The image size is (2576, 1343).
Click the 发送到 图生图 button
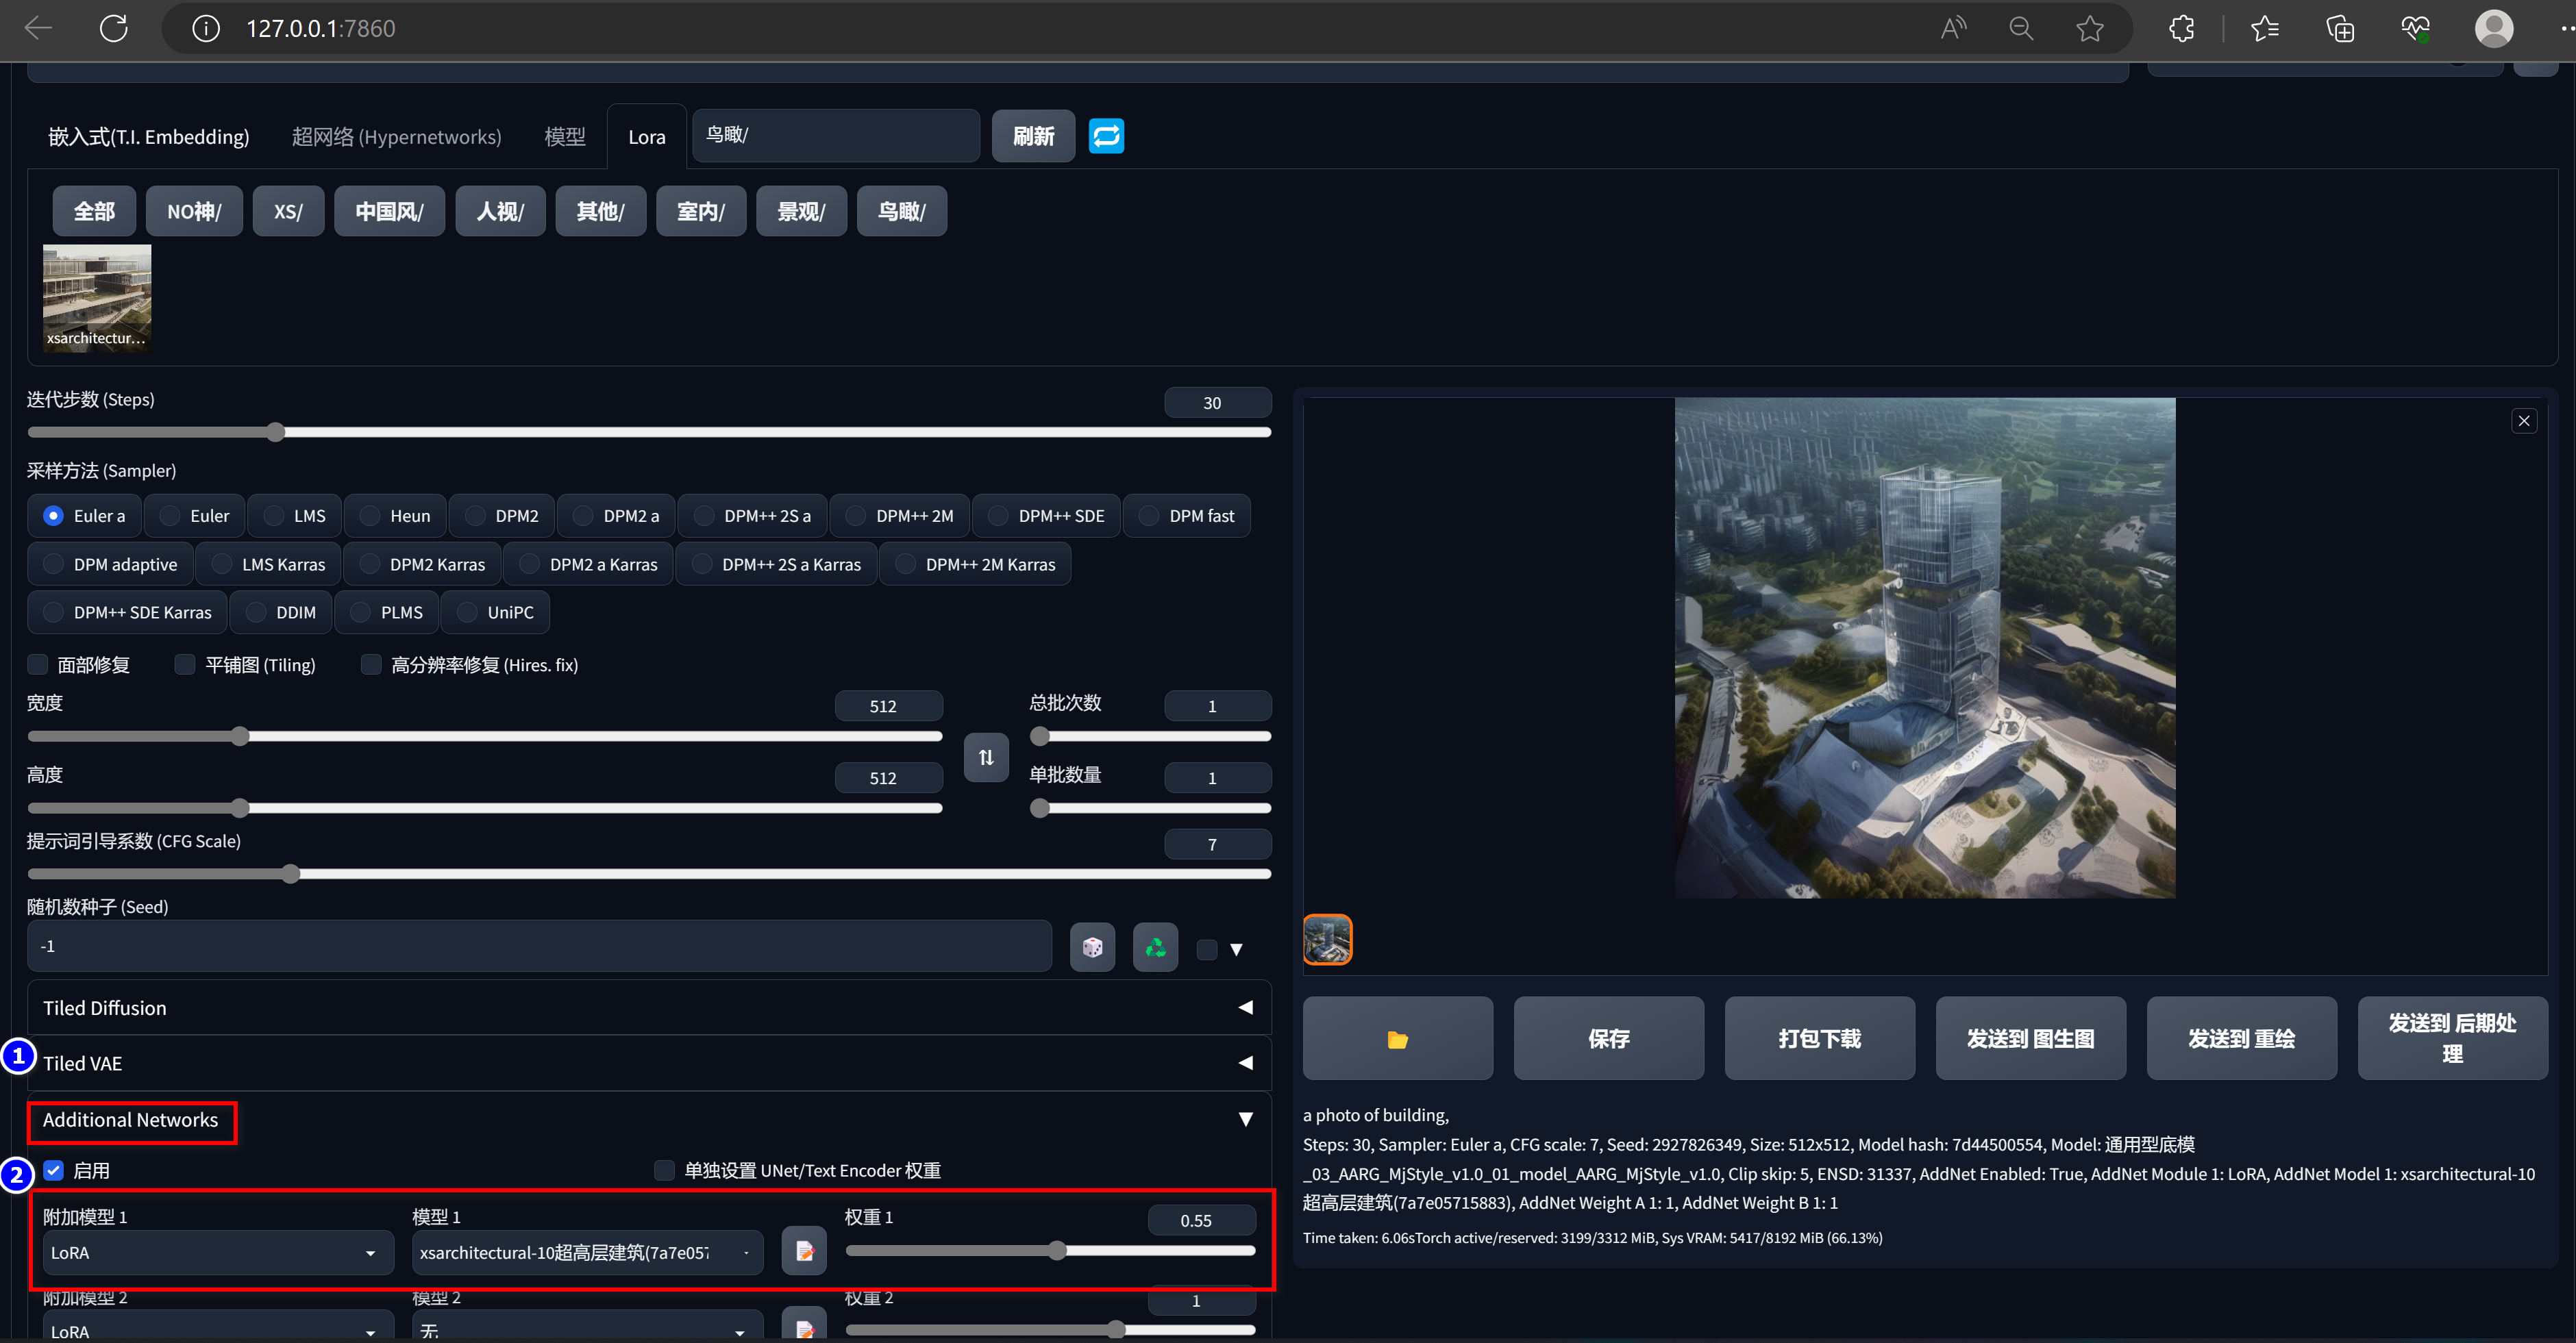tap(2030, 1039)
